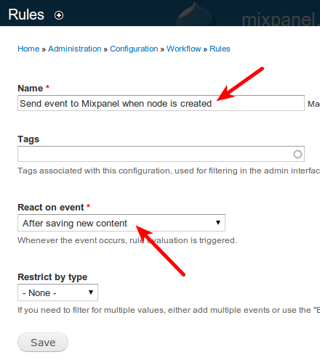Click the add shortcut plus icon beside Rules
320x360 pixels.
[59, 15]
